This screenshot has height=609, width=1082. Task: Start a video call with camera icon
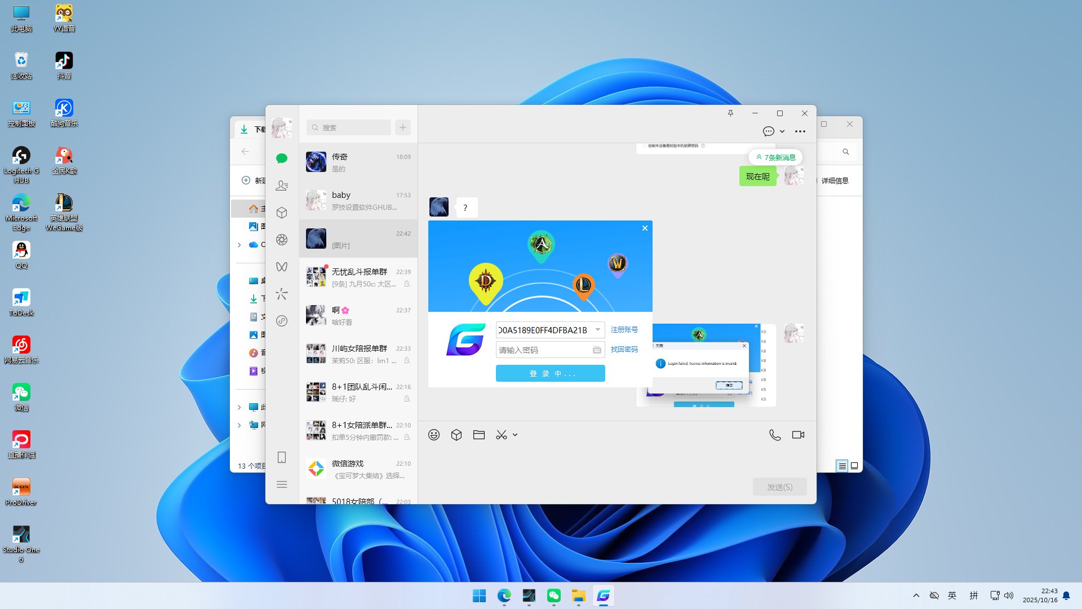(x=798, y=435)
